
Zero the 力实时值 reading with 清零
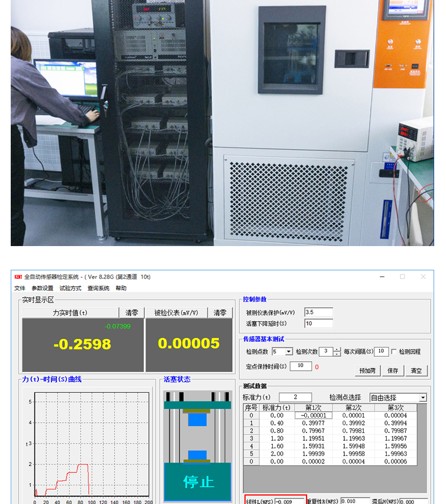pos(131,313)
